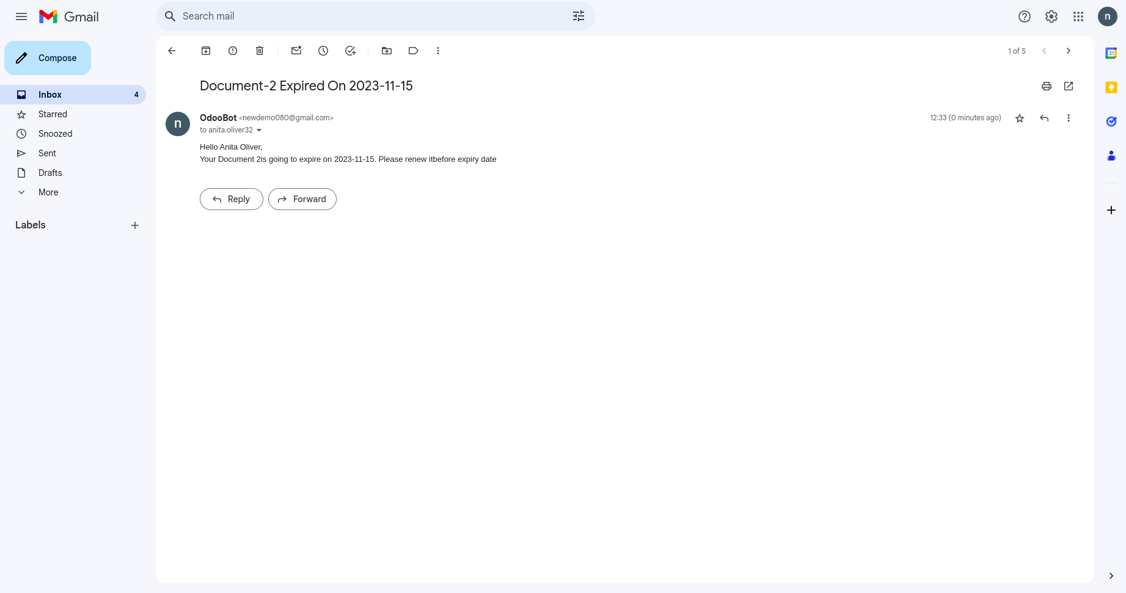Add email to Tasks

tap(350, 51)
